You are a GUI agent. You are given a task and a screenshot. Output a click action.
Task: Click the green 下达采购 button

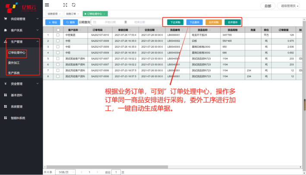tap(175, 22)
